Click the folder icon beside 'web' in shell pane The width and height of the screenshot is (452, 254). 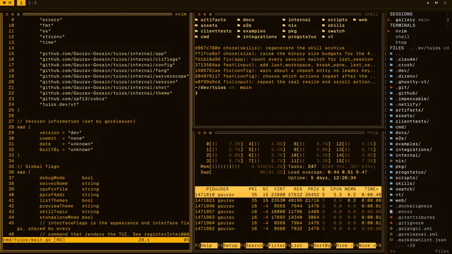click(x=355, y=20)
